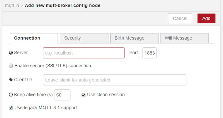The width and height of the screenshot is (223, 118).
Task: Click the clock icon beside Keep alive time
Action: click(x=11, y=95)
